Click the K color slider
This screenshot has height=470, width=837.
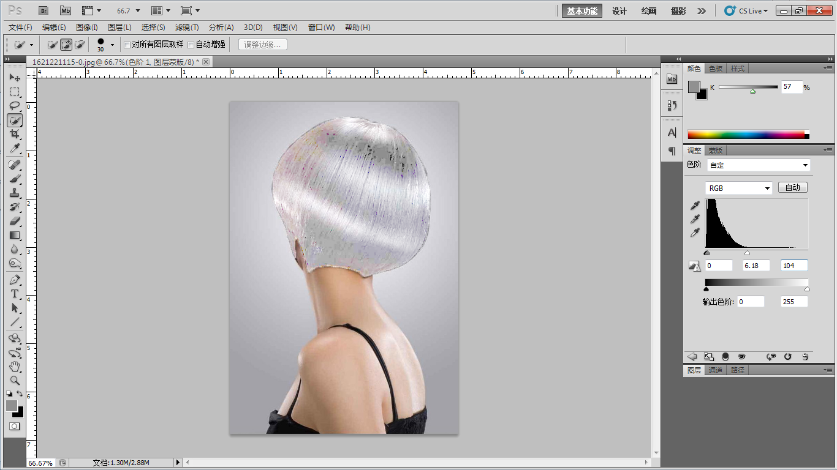pos(747,88)
